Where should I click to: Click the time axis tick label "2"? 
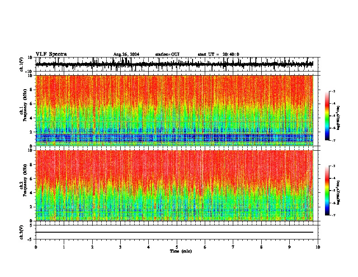click(92, 247)
